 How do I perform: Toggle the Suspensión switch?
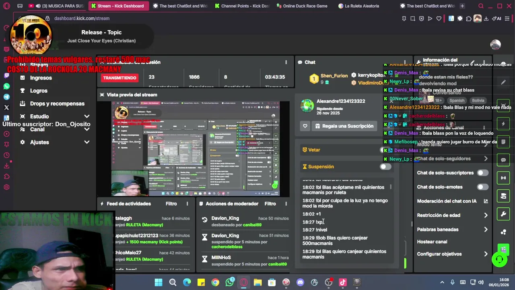385,167
